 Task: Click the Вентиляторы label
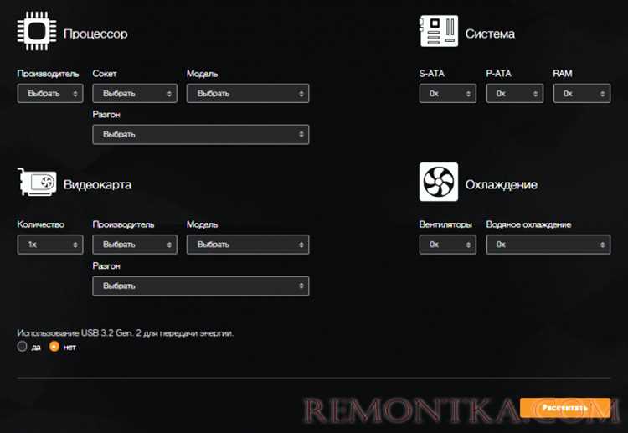pos(445,224)
